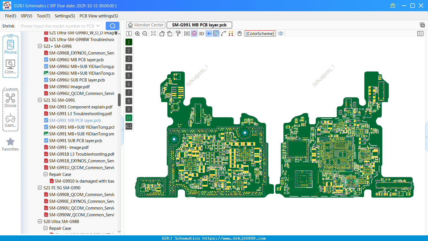This screenshot has height=241, width=428.
Task: Click the yellow toolbox icon in title bar
Action: 393,6
